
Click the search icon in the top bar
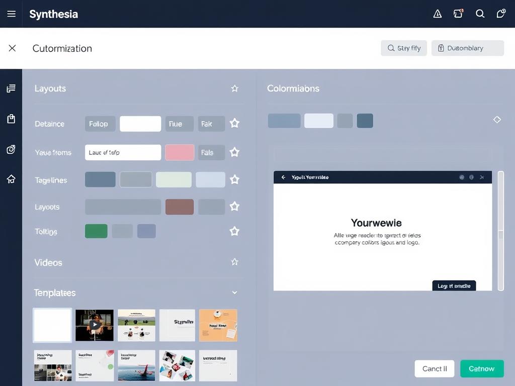click(x=480, y=14)
